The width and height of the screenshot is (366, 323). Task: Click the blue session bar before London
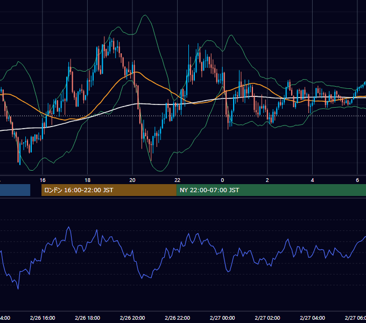click(x=15, y=190)
